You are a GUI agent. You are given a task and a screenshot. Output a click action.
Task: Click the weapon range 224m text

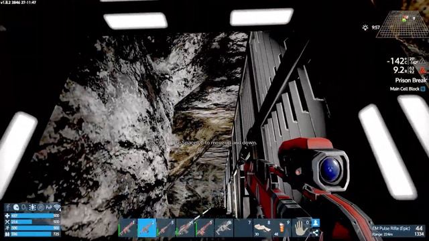[383, 234]
